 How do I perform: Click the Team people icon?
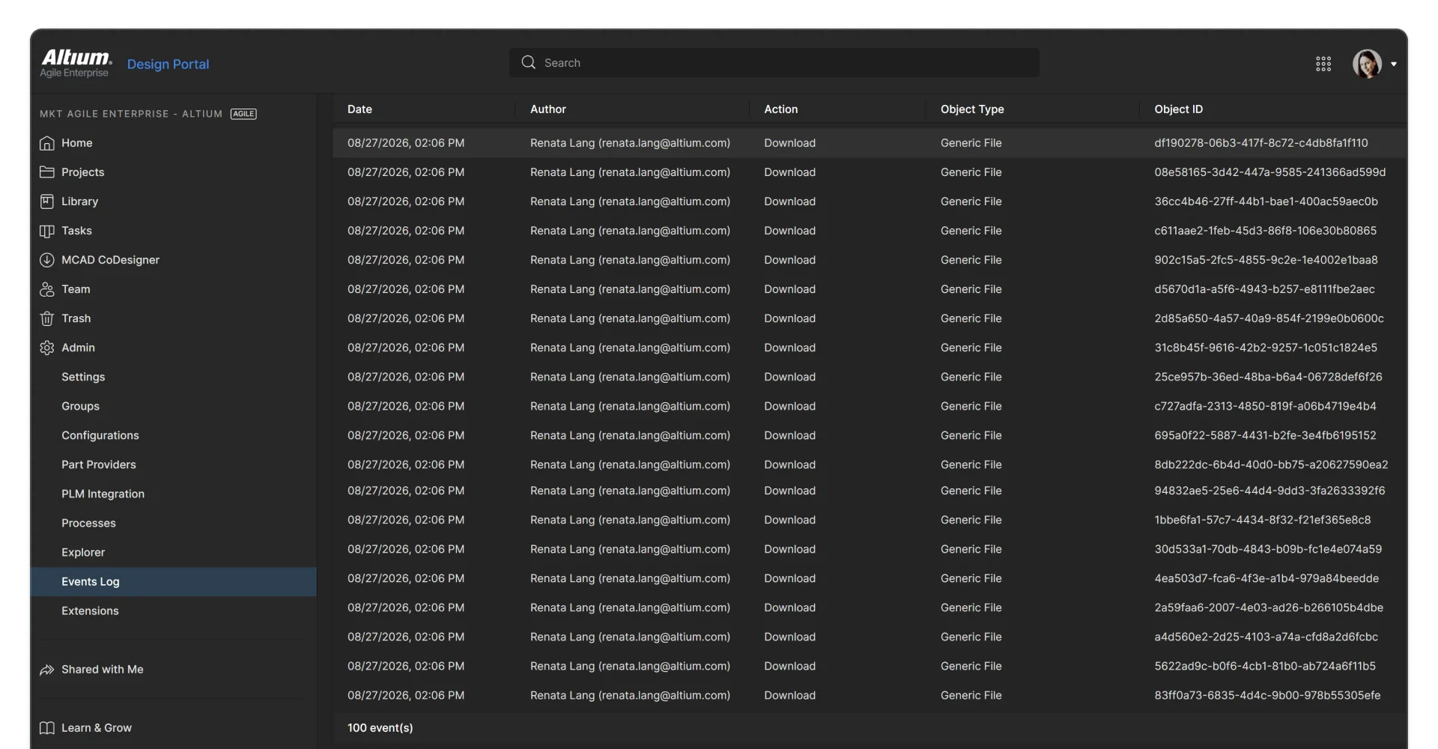[47, 289]
